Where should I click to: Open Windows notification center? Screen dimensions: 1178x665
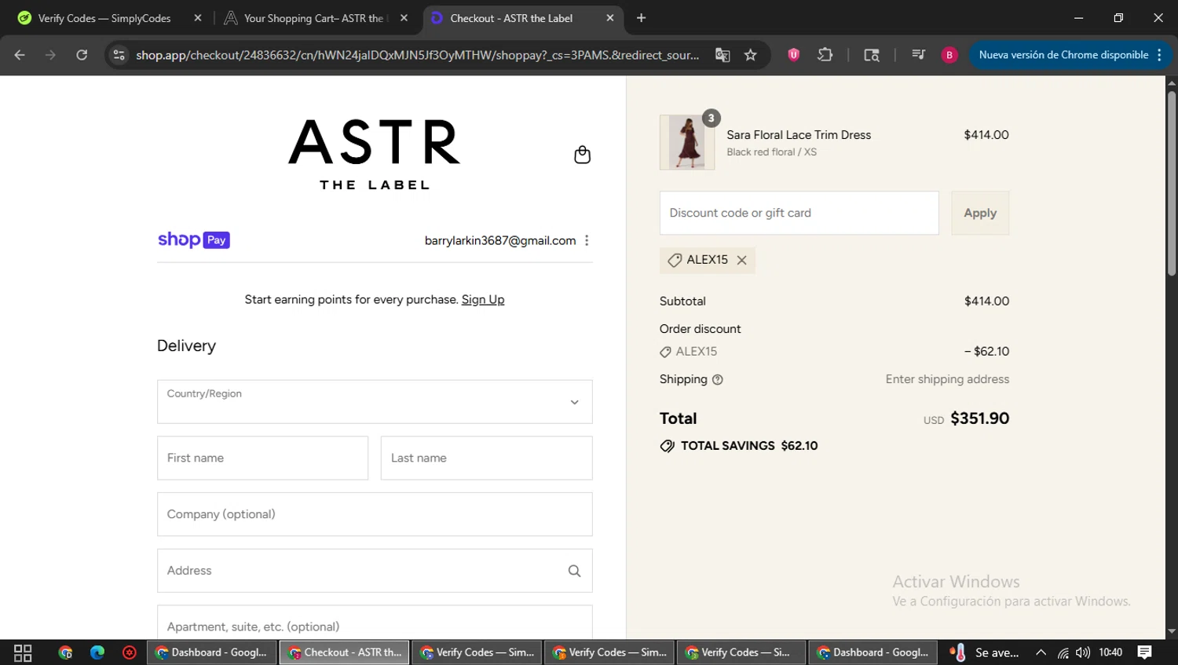click(1144, 652)
